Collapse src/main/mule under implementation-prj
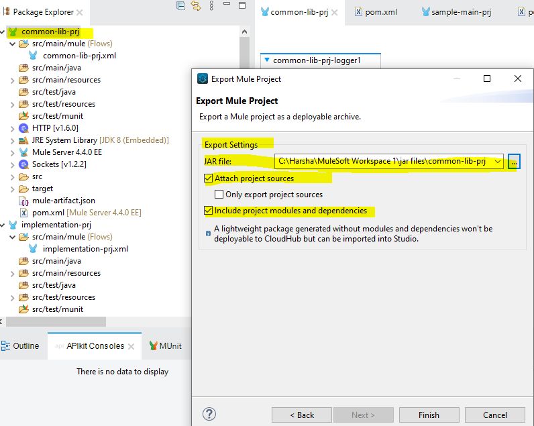The height and width of the screenshot is (426, 534). pyautogui.click(x=13, y=237)
